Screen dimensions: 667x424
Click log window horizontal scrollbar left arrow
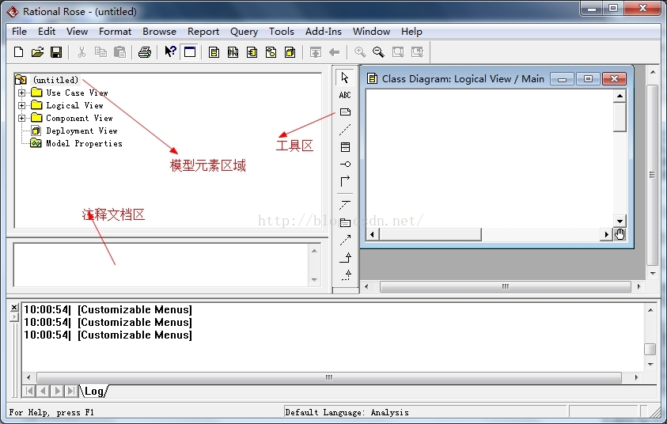coord(28,377)
